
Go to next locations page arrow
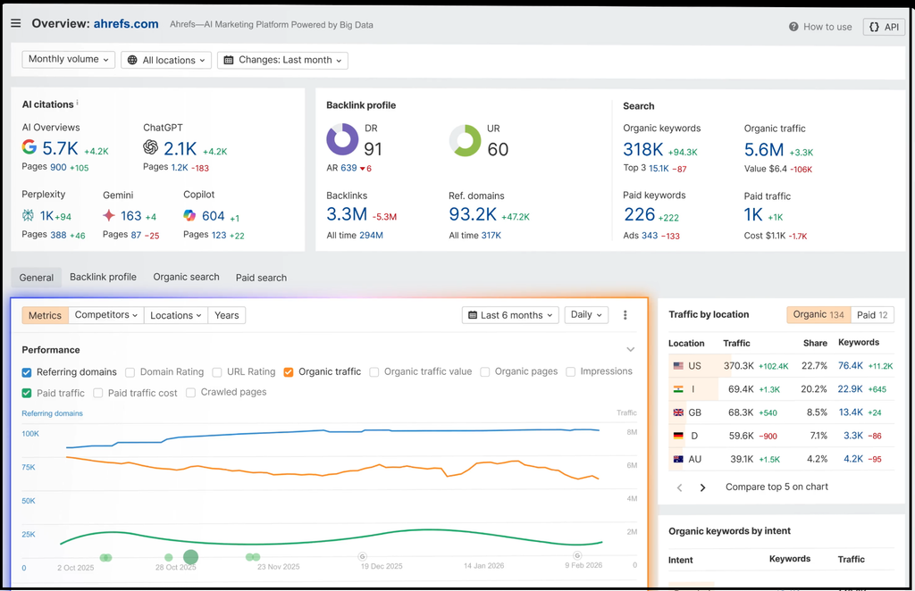tap(702, 487)
